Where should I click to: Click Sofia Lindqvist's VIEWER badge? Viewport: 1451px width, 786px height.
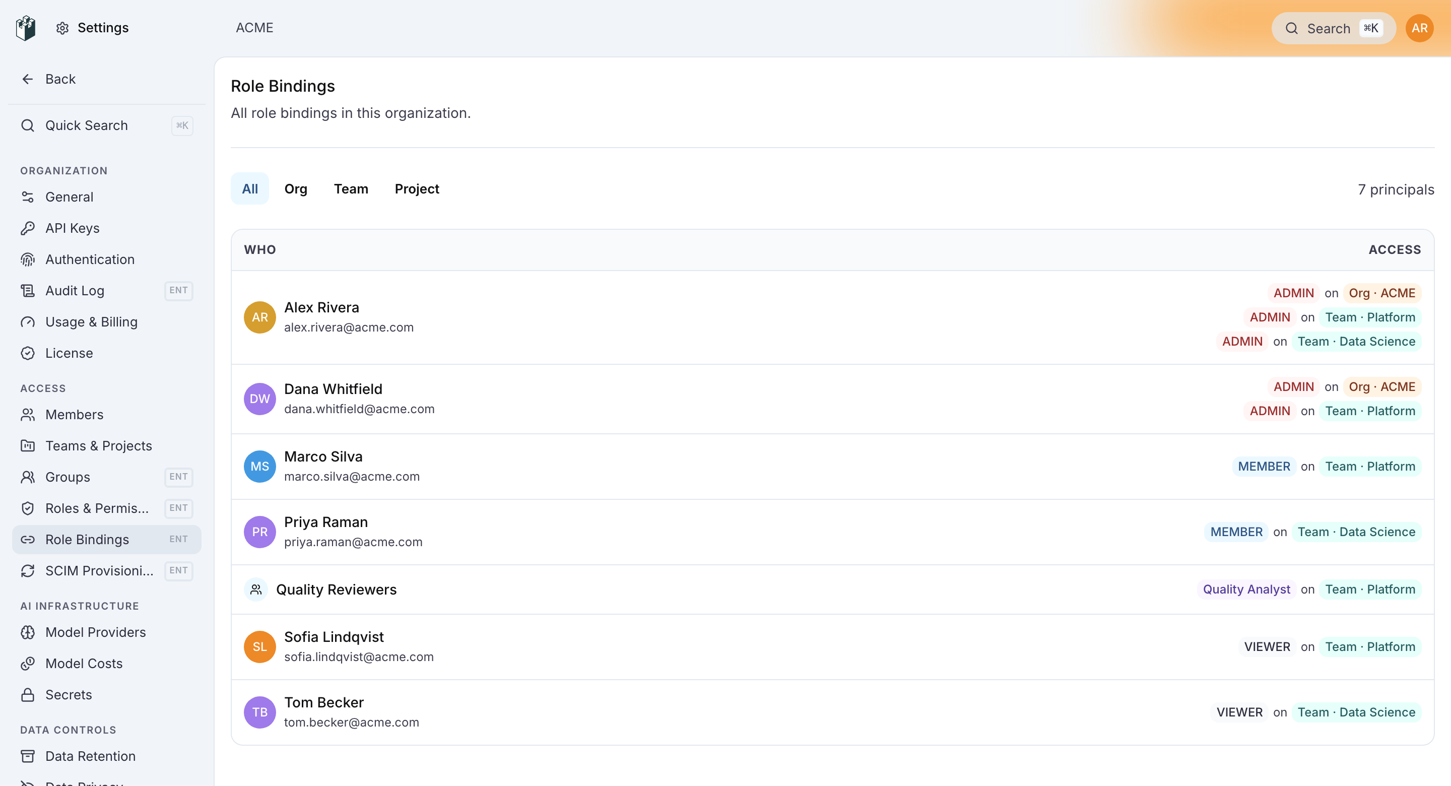click(x=1267, y=647)
